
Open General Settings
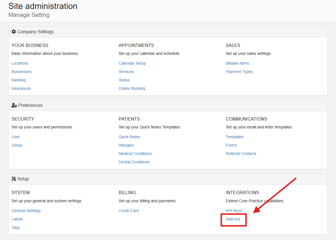pos(26,211)
